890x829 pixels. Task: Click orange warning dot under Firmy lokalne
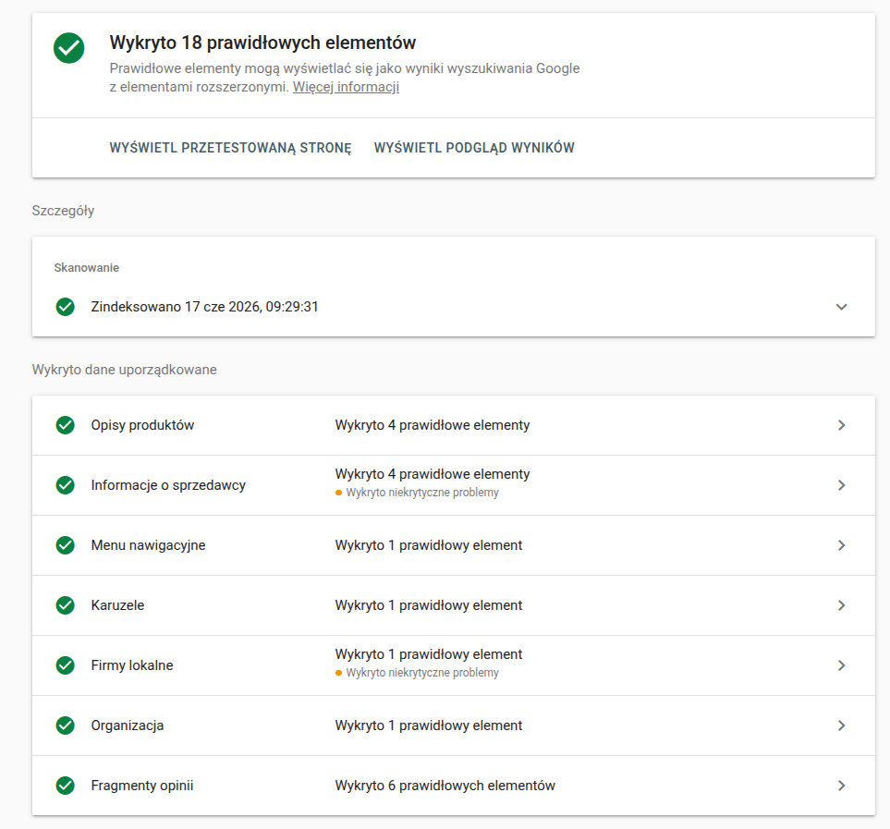coord(339,673)
